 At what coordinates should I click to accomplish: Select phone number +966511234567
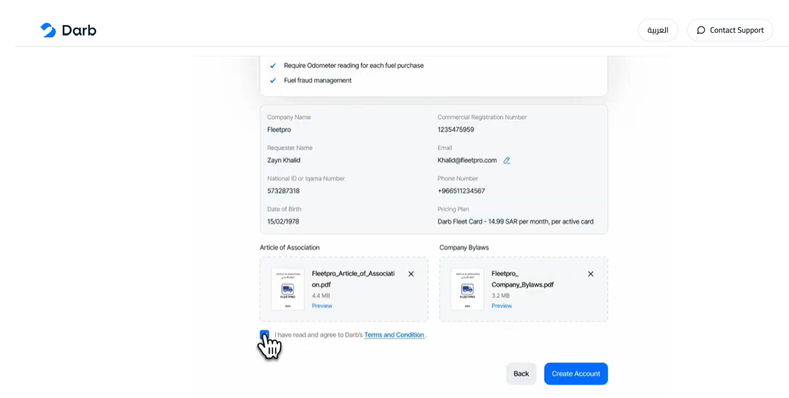pos(461,191)
